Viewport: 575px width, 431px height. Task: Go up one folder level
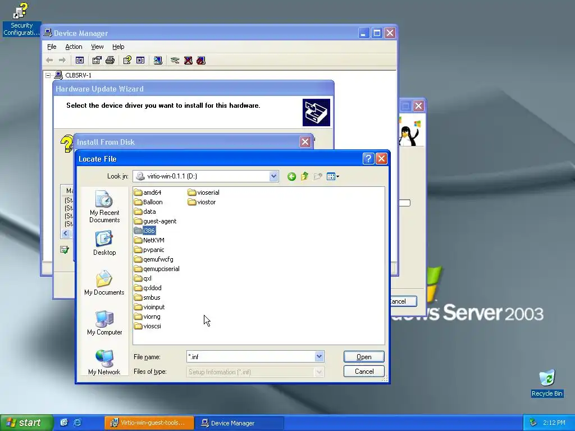[304, 177]
